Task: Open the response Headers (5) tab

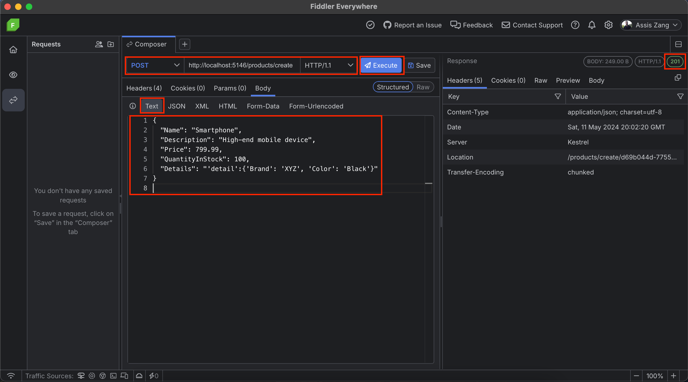Action: (465, 80)
